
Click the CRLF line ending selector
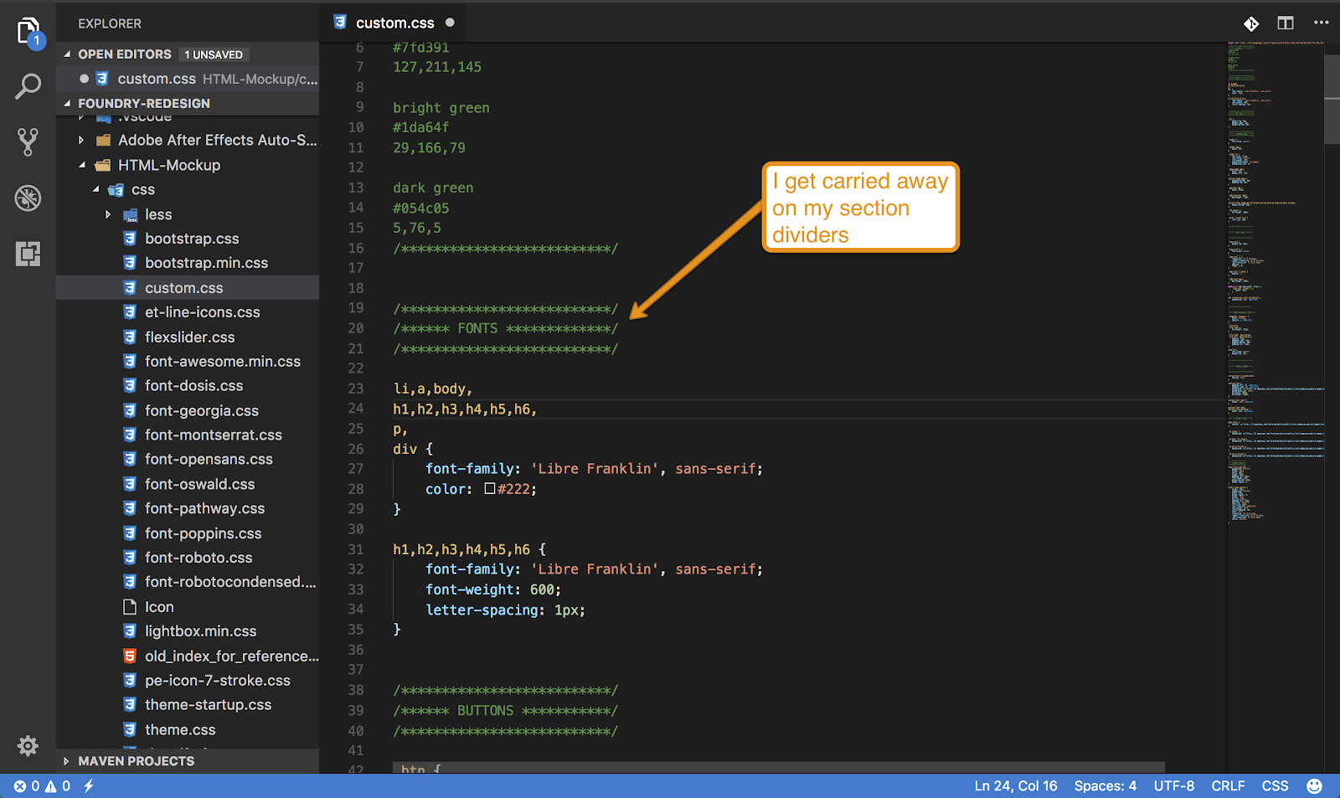click(x=1228, y=785)
